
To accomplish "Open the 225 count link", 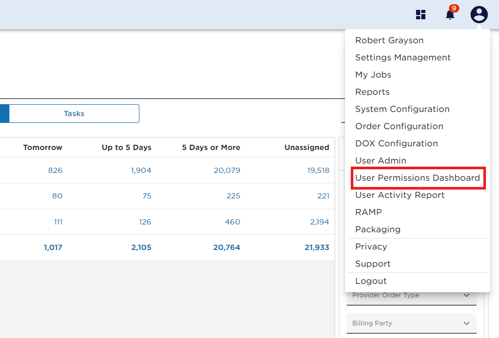I will 233,196.
